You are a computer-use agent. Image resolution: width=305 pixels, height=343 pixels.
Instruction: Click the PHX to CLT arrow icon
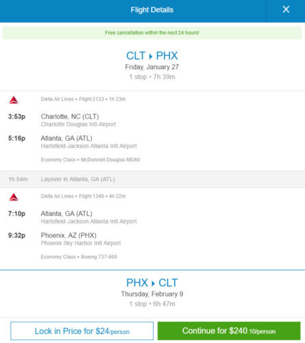tap(153, 283)
